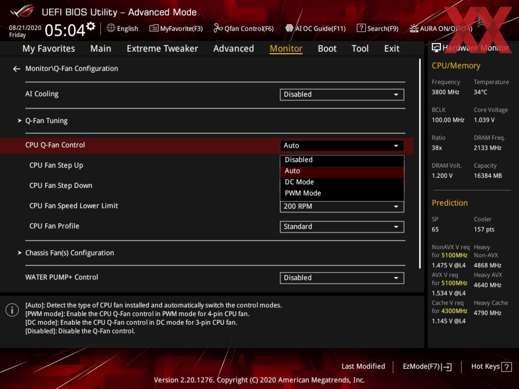
Task: Click the 1.039 V core voltage value
Action: [x=484, y=120]
